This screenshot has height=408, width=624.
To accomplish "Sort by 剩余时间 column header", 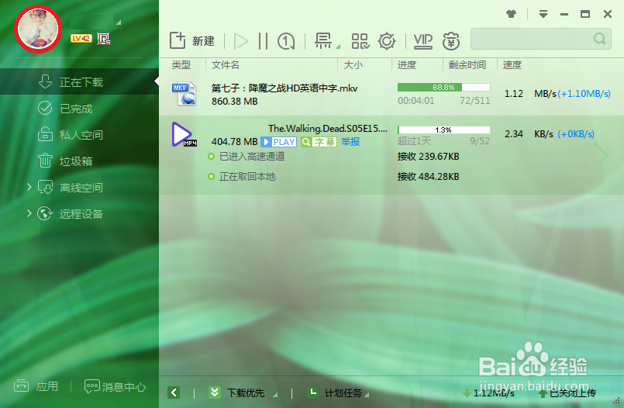I will click(467, 65).
